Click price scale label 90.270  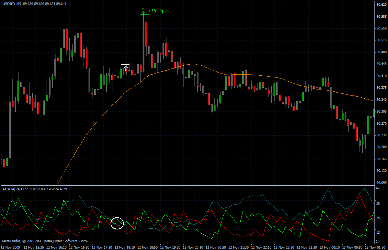click(x=382, y=123)
